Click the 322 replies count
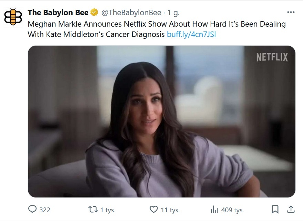Screen dimensions: 303x222 [45, 210]
